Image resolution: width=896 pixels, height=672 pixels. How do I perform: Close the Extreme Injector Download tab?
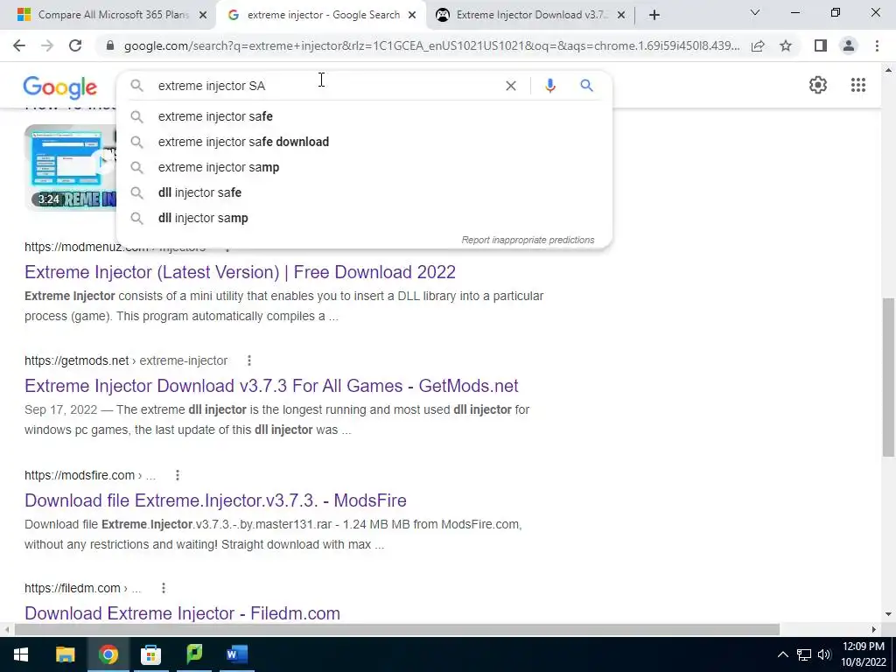[x=622, y=16]
